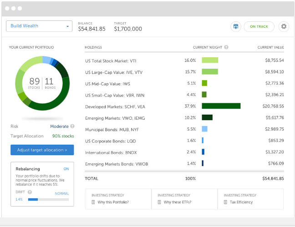The image size is (295, 227).
Task: Click the ON TRACK status button
Action: pyautogui.click(x=259, y=26)
